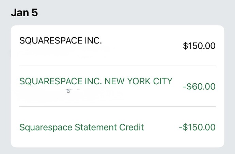Select the green -$150.00 credit amount
The height and width of the screenshot is (154, 235).
[x=197, y=127]
